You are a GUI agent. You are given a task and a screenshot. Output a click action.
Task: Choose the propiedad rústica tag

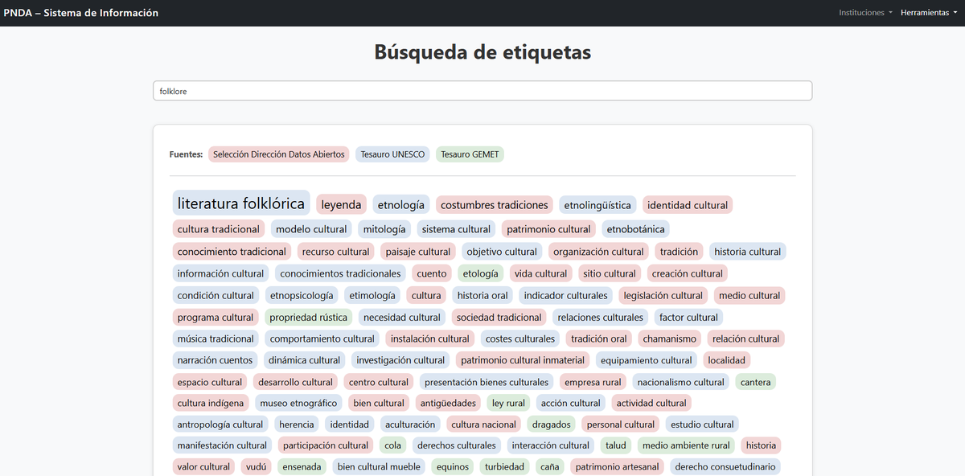pyautogui.click(x=309, y=317)
